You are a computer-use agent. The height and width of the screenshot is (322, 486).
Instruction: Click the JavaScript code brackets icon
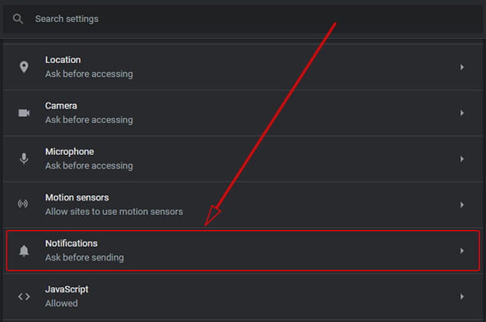pos(24,297)
